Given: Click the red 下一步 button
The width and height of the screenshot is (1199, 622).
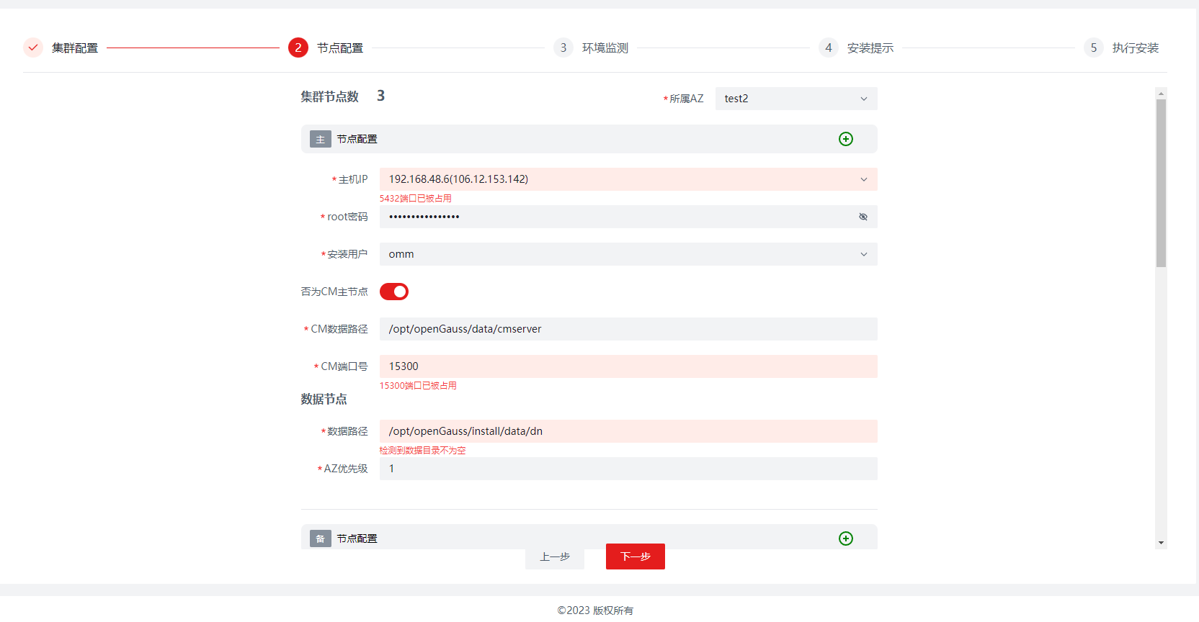Looking at the screenshot, I should [635, 556].
